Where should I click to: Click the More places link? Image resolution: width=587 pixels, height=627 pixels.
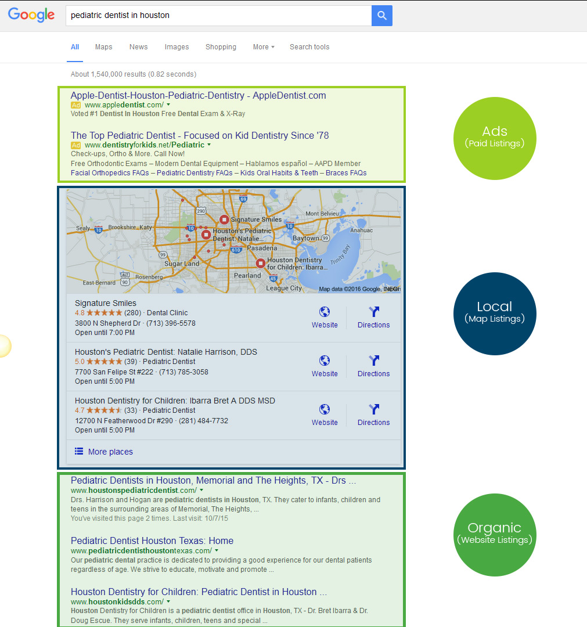(110, 452)
